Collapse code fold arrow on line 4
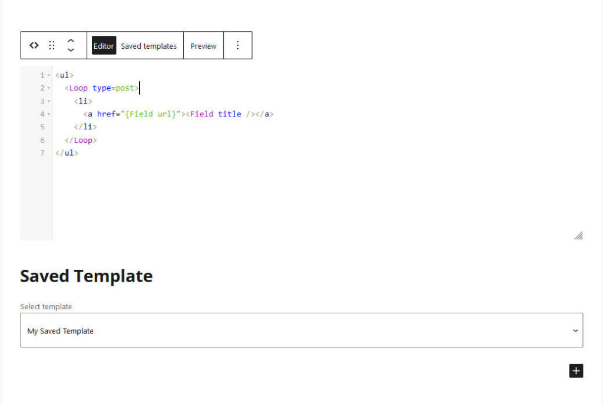603x405 pixels. [49, 115]
